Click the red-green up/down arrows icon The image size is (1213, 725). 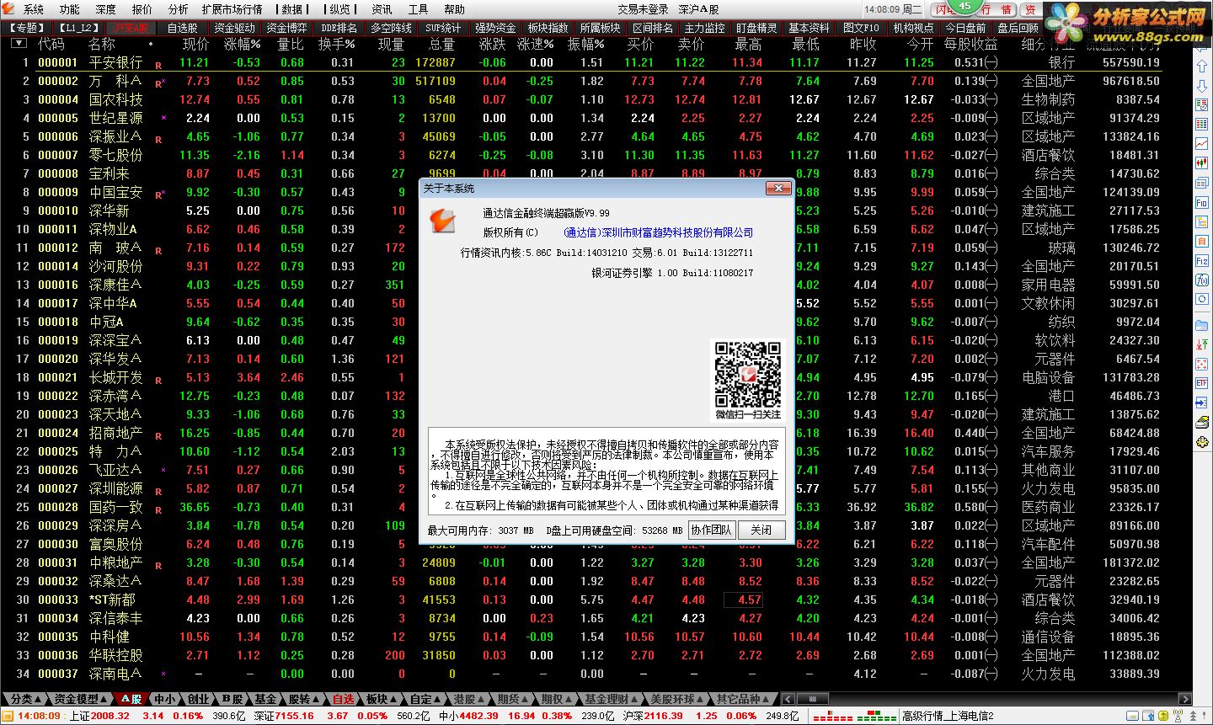point(1202,344)
